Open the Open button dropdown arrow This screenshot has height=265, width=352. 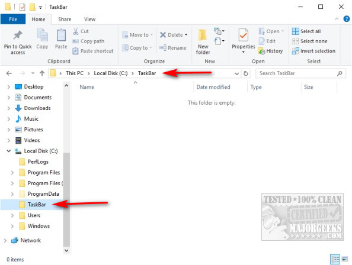[283, 31]
